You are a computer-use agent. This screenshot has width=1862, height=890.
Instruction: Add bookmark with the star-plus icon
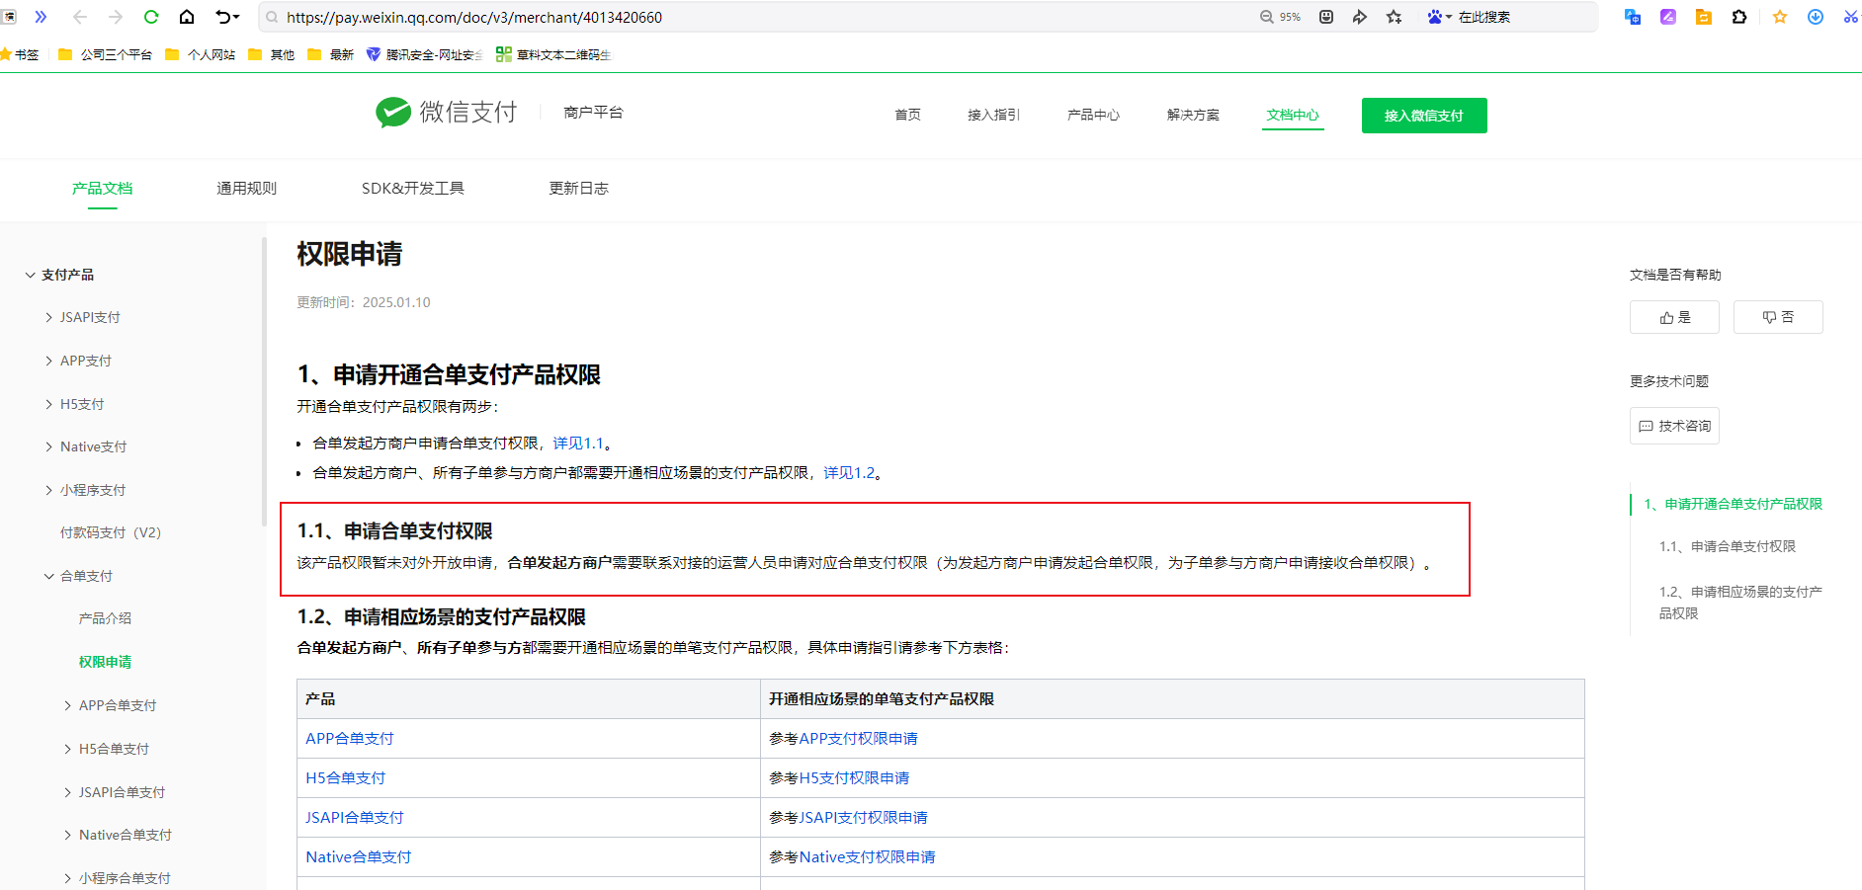point(1395,17)
